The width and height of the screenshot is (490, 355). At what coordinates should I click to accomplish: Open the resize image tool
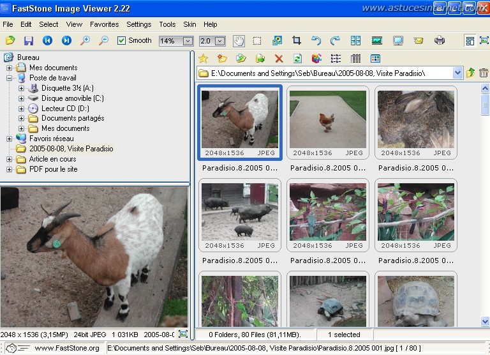277,40
